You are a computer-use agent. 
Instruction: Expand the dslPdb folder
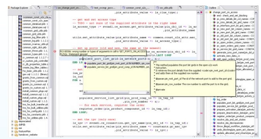point(12,125)
